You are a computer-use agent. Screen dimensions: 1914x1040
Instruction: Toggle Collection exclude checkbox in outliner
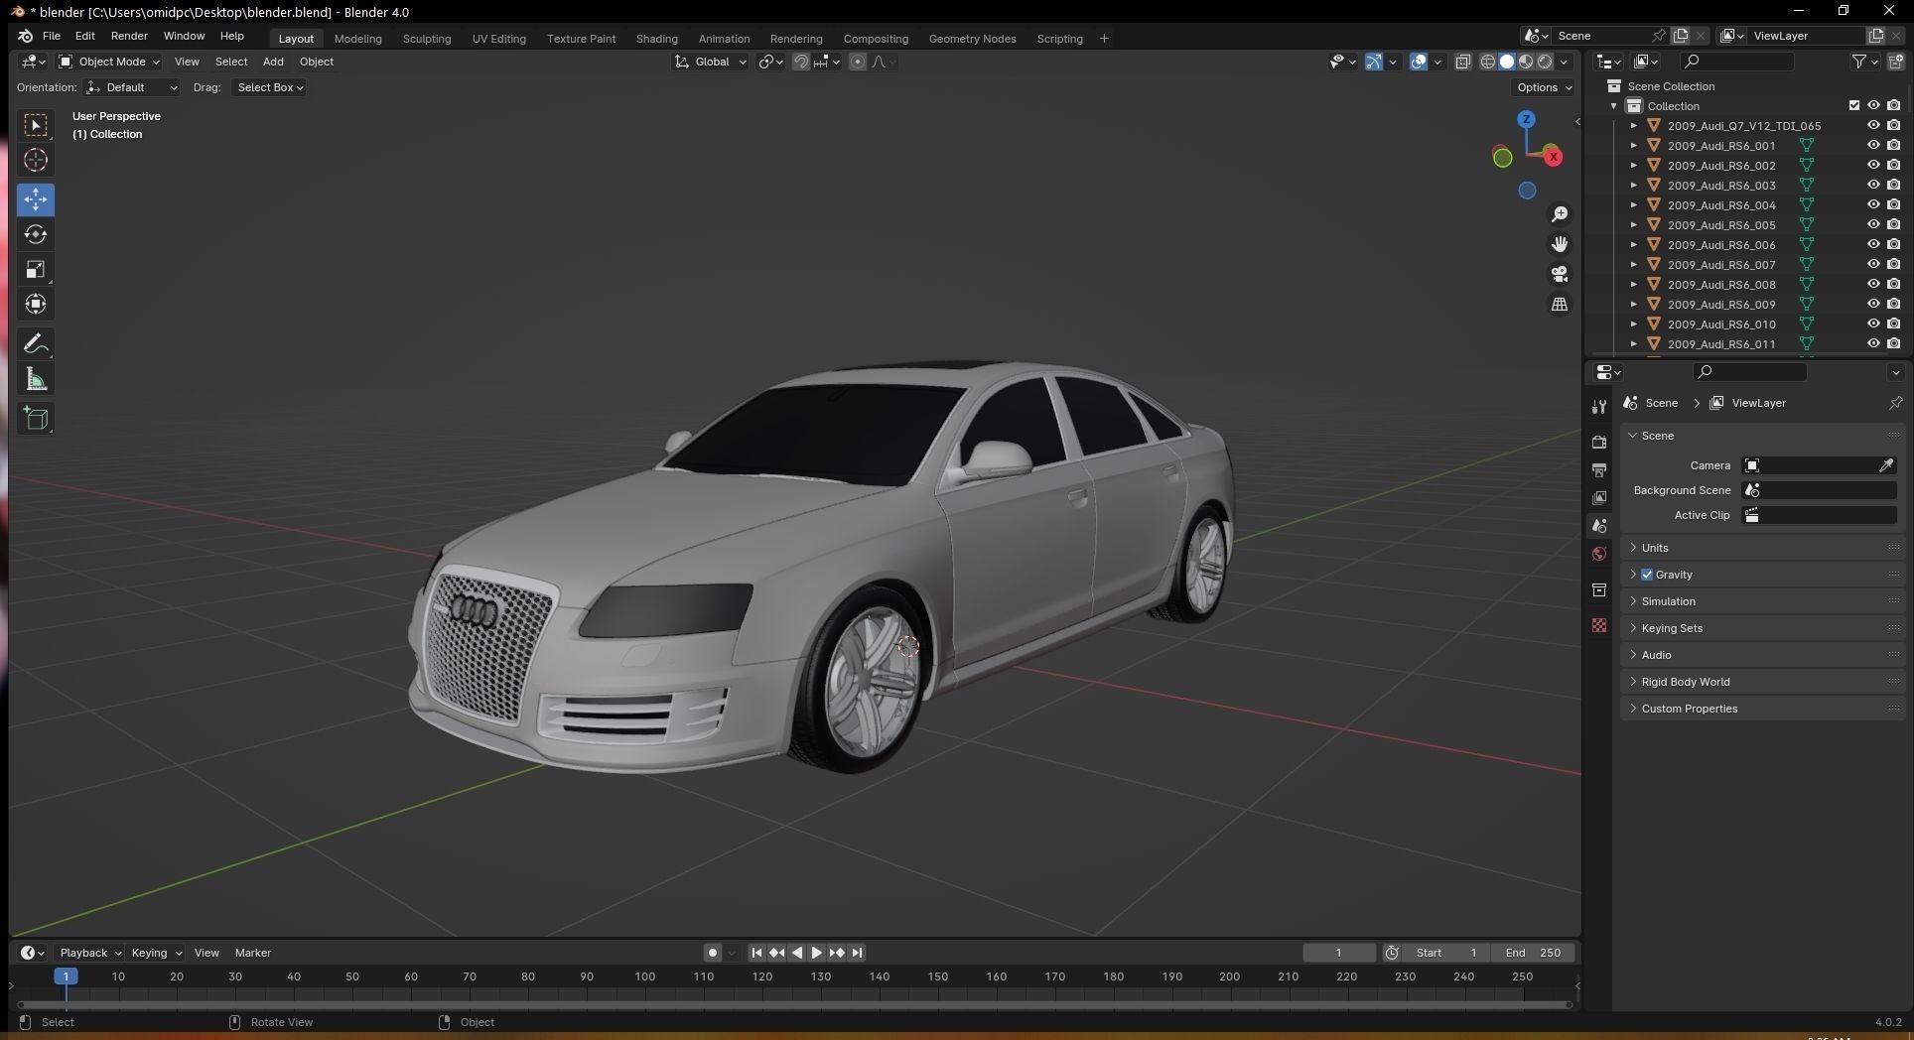[1853, 106]
